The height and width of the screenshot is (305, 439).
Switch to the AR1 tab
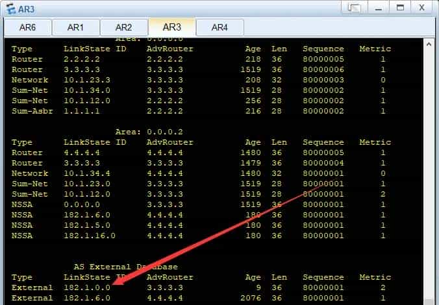click(75, 27)
